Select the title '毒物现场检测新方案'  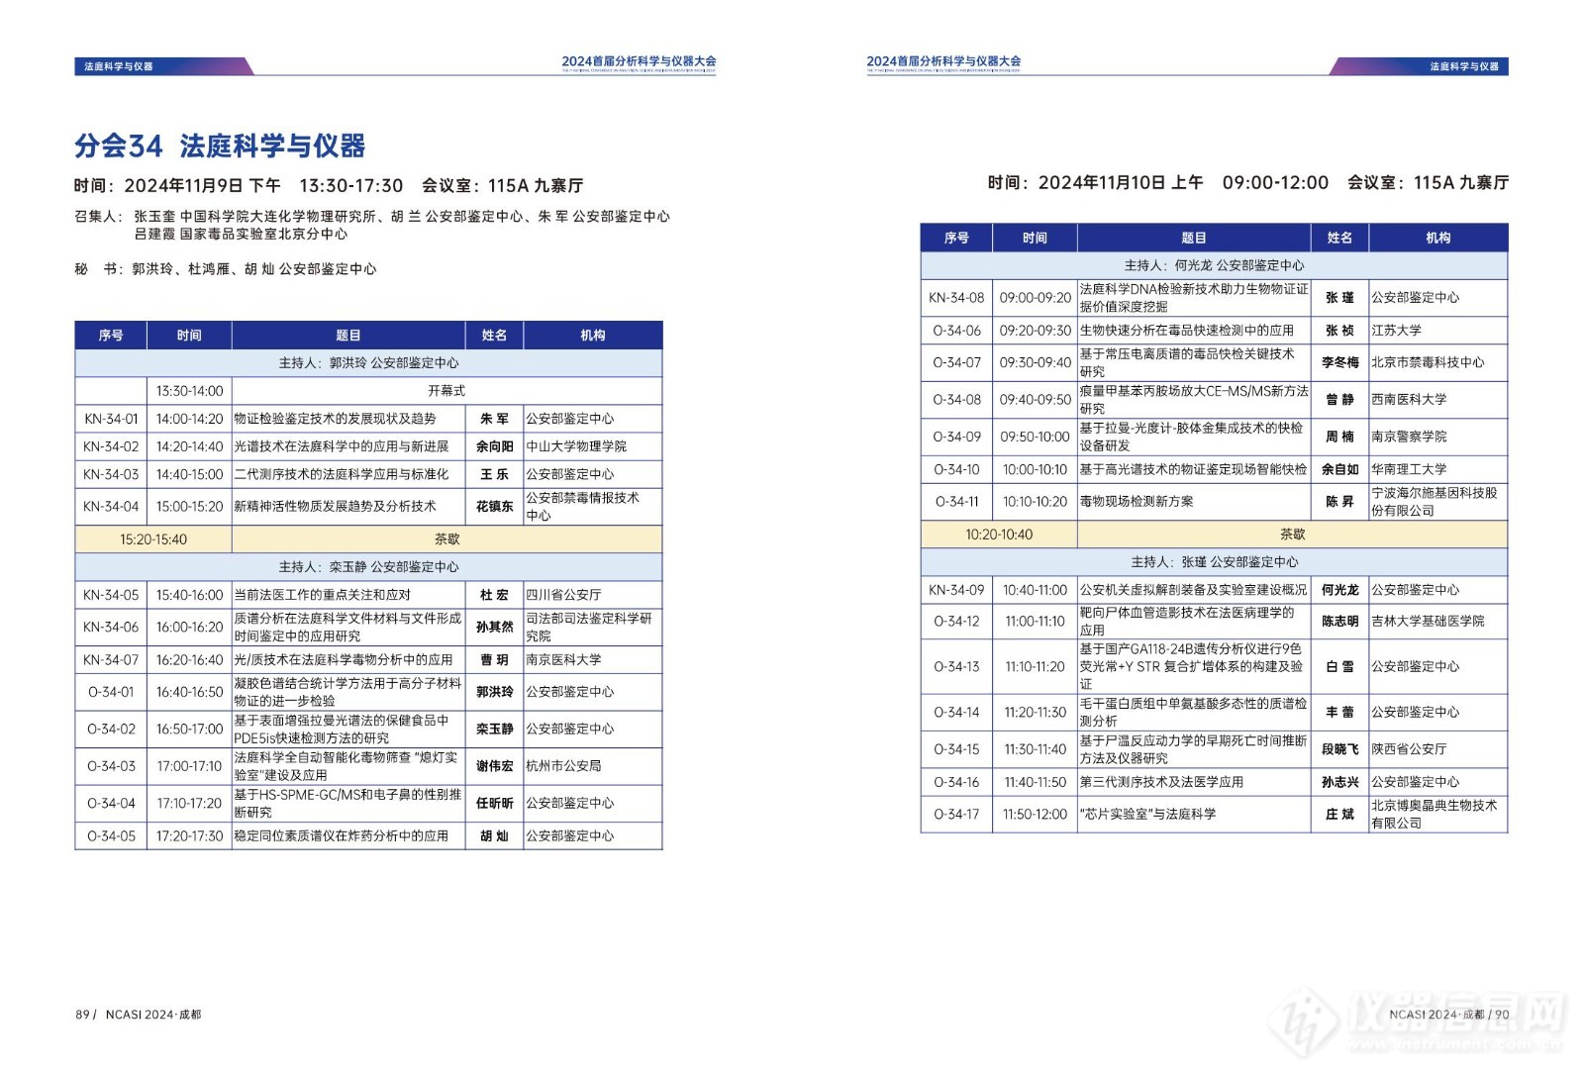click(x=1137, y=501)
